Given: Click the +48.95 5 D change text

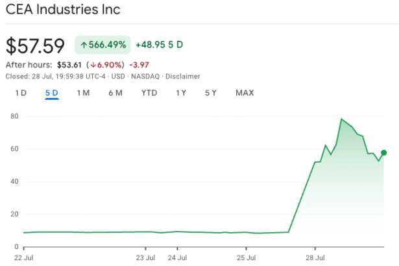Looking at the screenshot, I should pos(159,45).
